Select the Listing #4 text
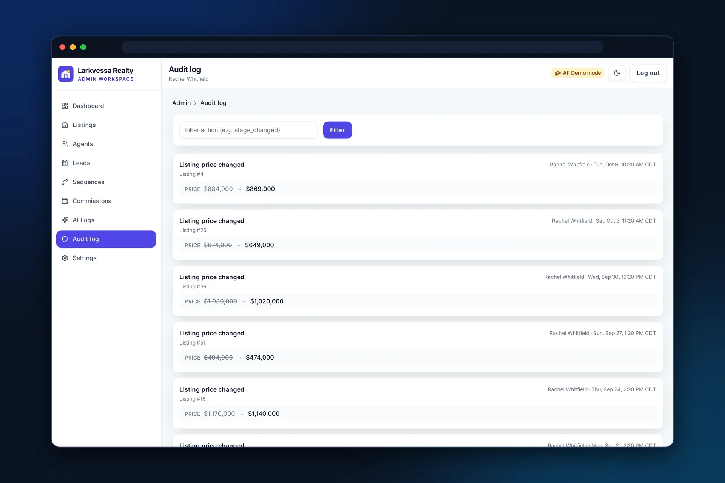 191,174
